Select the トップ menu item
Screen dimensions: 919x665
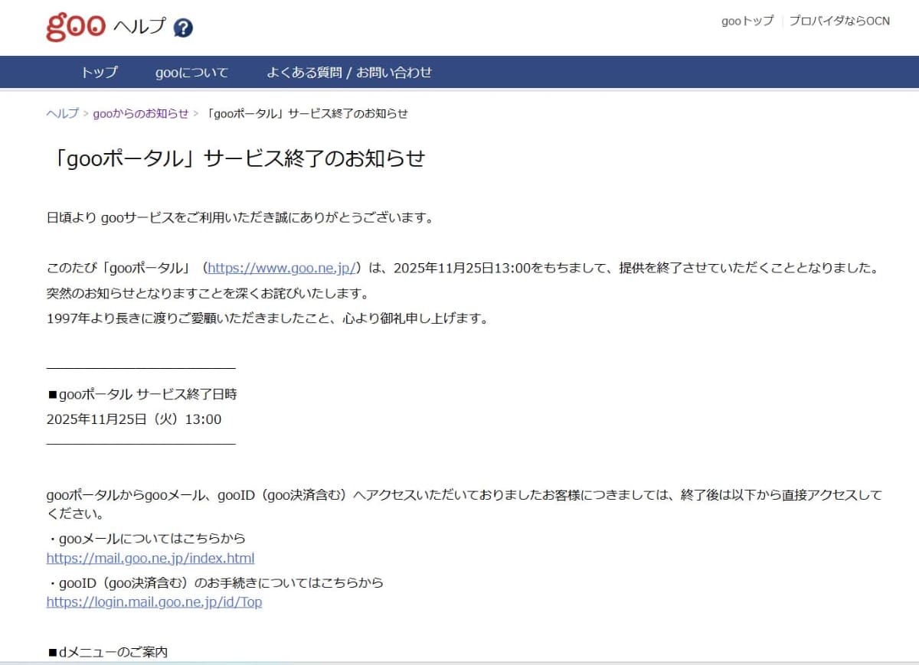[100, 72]
